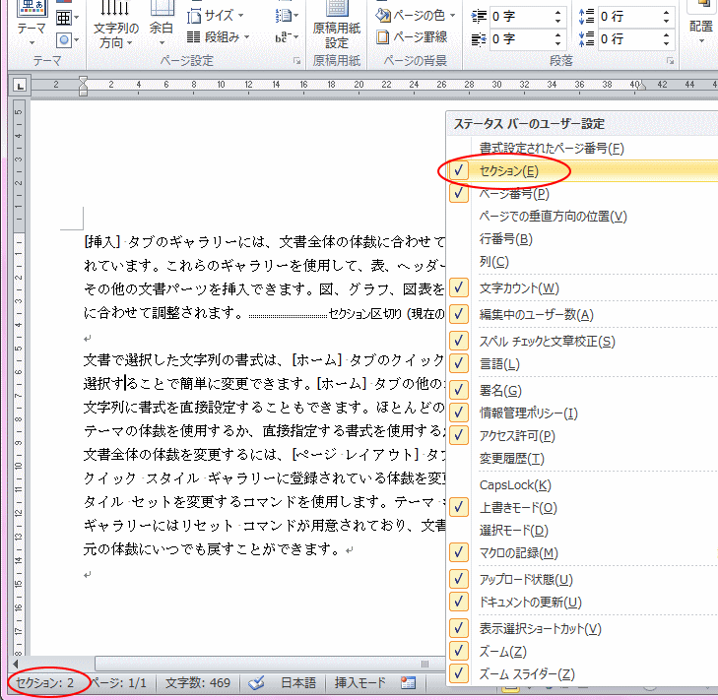
Task: Toggle ズーム(Z) option
Action: [x=582, y=652]
